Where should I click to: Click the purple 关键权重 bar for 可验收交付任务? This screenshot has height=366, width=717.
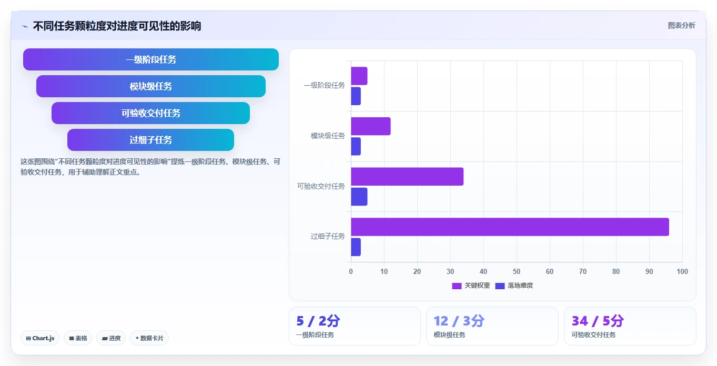[407, 176]
